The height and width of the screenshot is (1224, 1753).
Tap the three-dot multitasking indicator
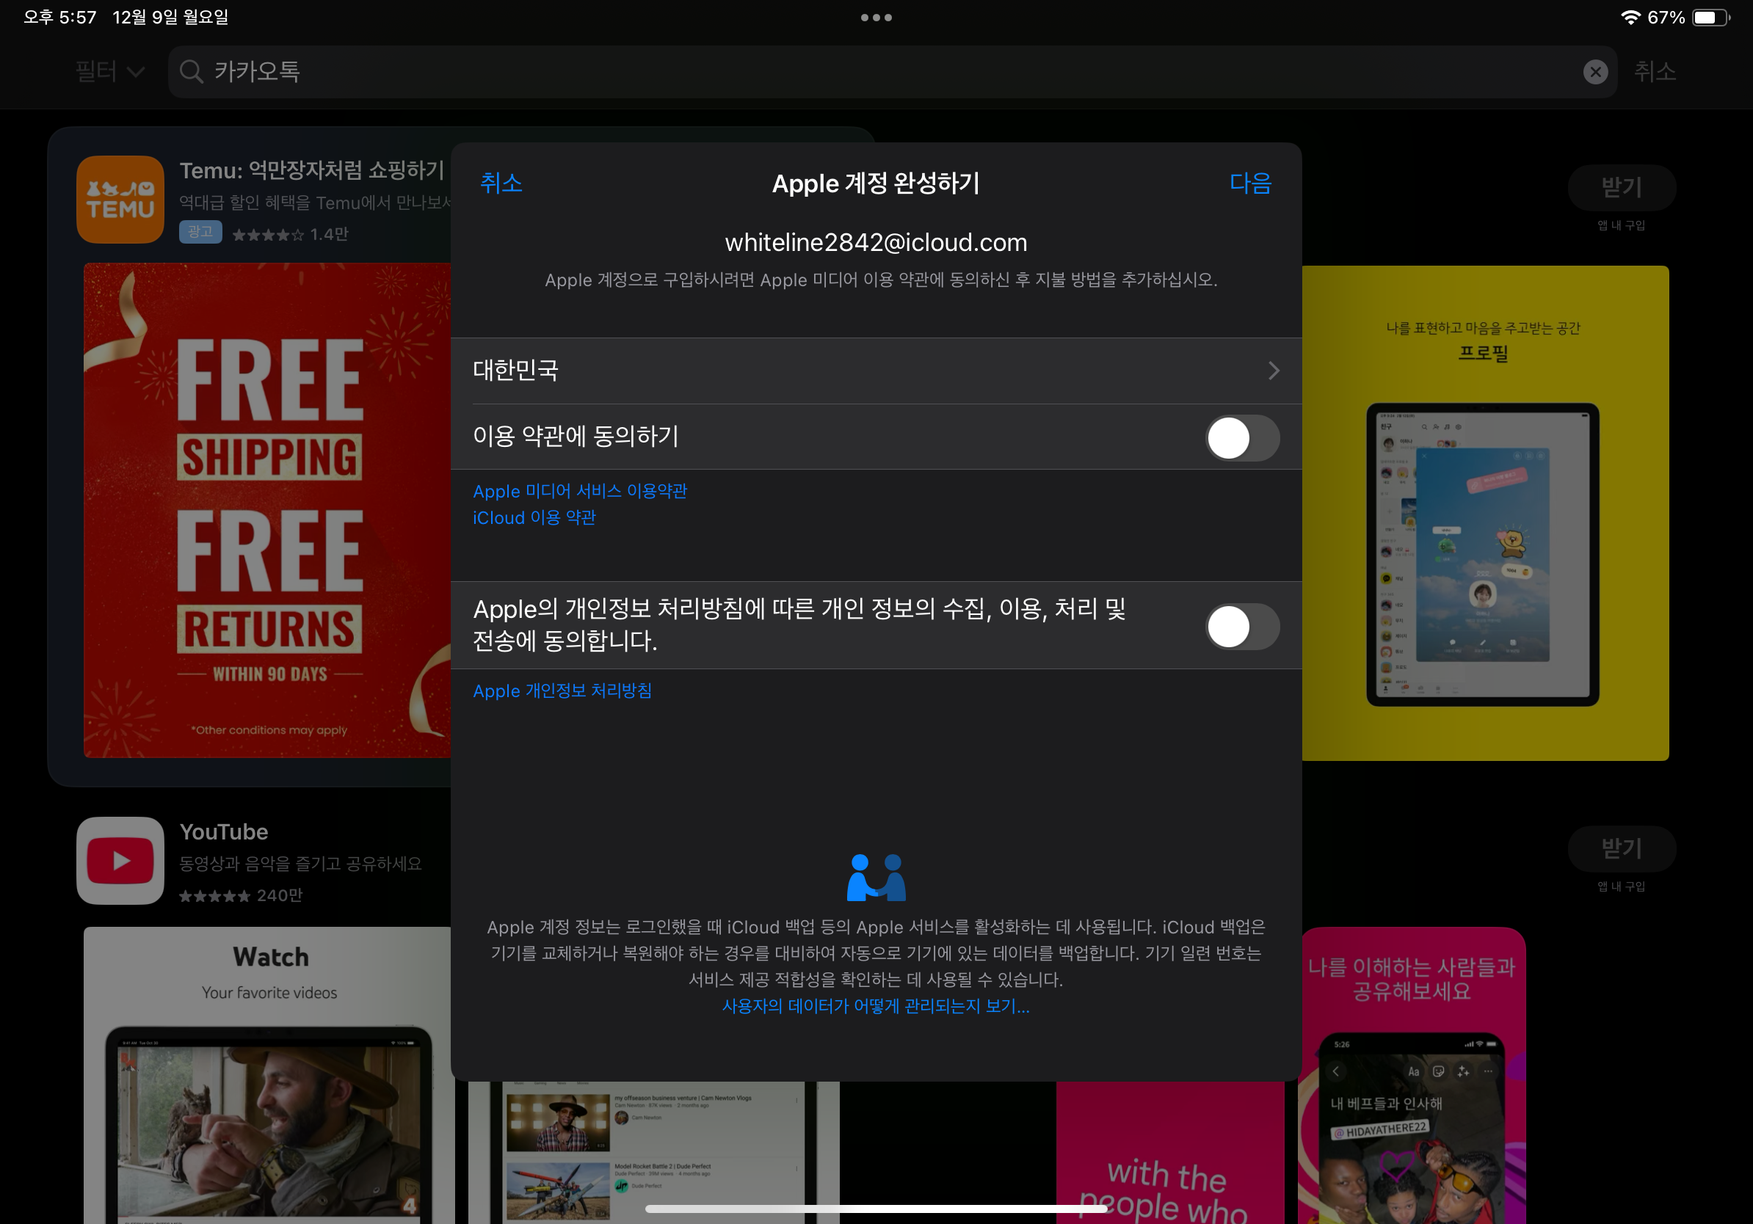click(876, 17)
